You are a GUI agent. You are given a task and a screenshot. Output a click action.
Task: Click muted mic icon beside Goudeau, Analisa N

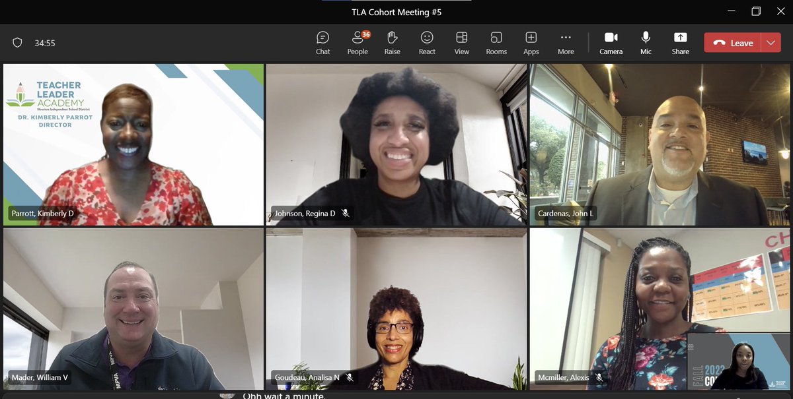[350, 378]
